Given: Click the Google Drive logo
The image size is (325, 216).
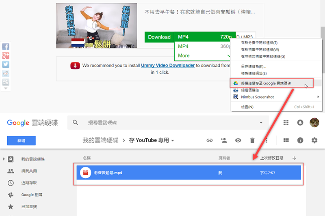Looking at the screenshot, I should 32,122.
